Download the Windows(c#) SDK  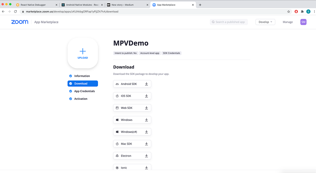click(132, 132)
